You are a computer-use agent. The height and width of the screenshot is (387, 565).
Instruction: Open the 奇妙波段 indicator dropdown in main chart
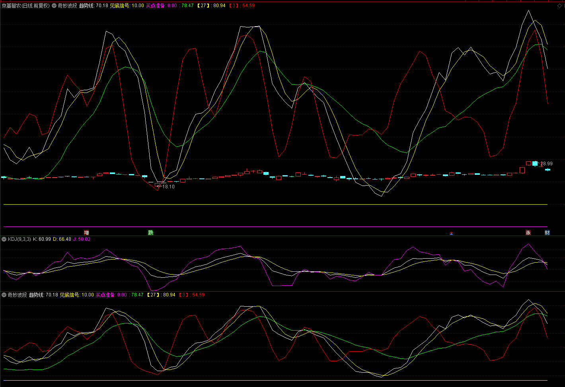(54, 6)
